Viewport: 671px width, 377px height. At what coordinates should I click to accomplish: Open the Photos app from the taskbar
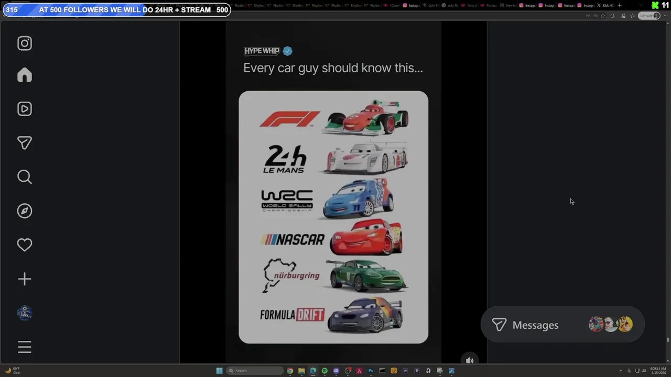tap(451, 371)
